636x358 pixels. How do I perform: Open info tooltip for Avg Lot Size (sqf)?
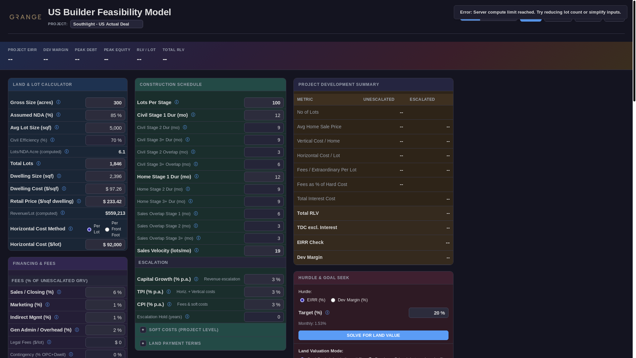click(x=57, y=127)
